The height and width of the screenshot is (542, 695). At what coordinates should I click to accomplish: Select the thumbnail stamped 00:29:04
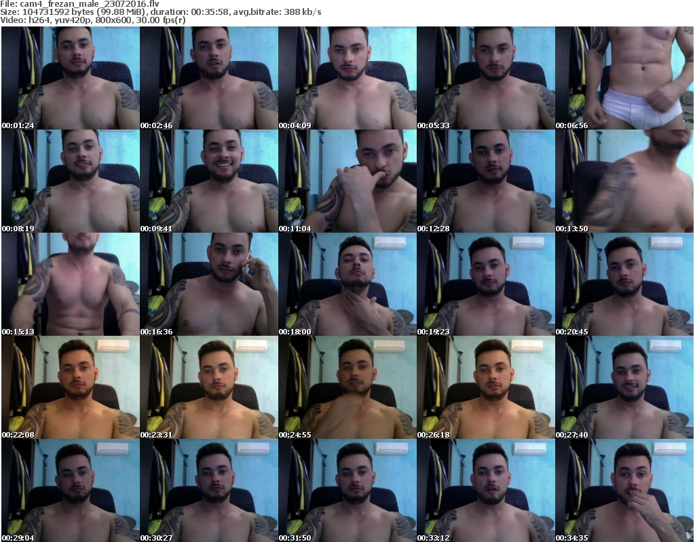coord(71,490)
